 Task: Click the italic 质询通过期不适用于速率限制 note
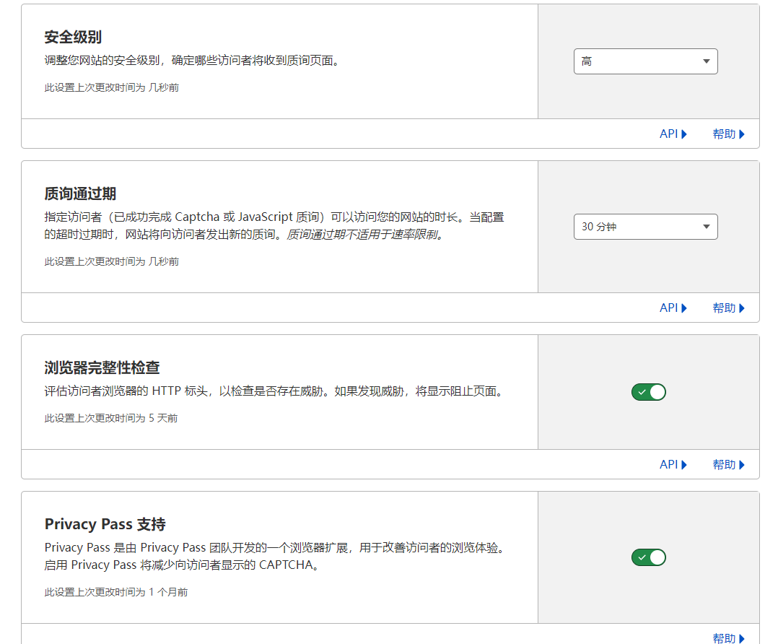click(364, 235)
